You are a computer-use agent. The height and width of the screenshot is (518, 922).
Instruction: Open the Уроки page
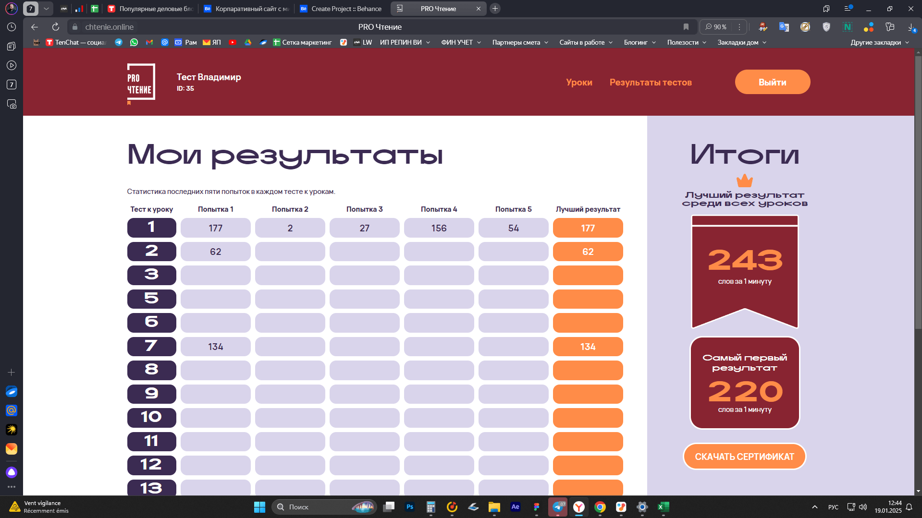[579, 82]
